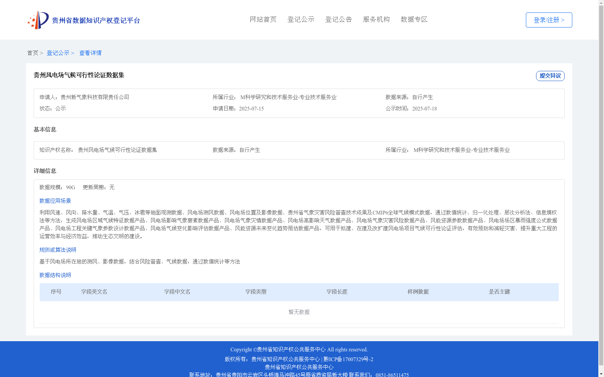Click the 字段英文名 column header

coord(94,292)
